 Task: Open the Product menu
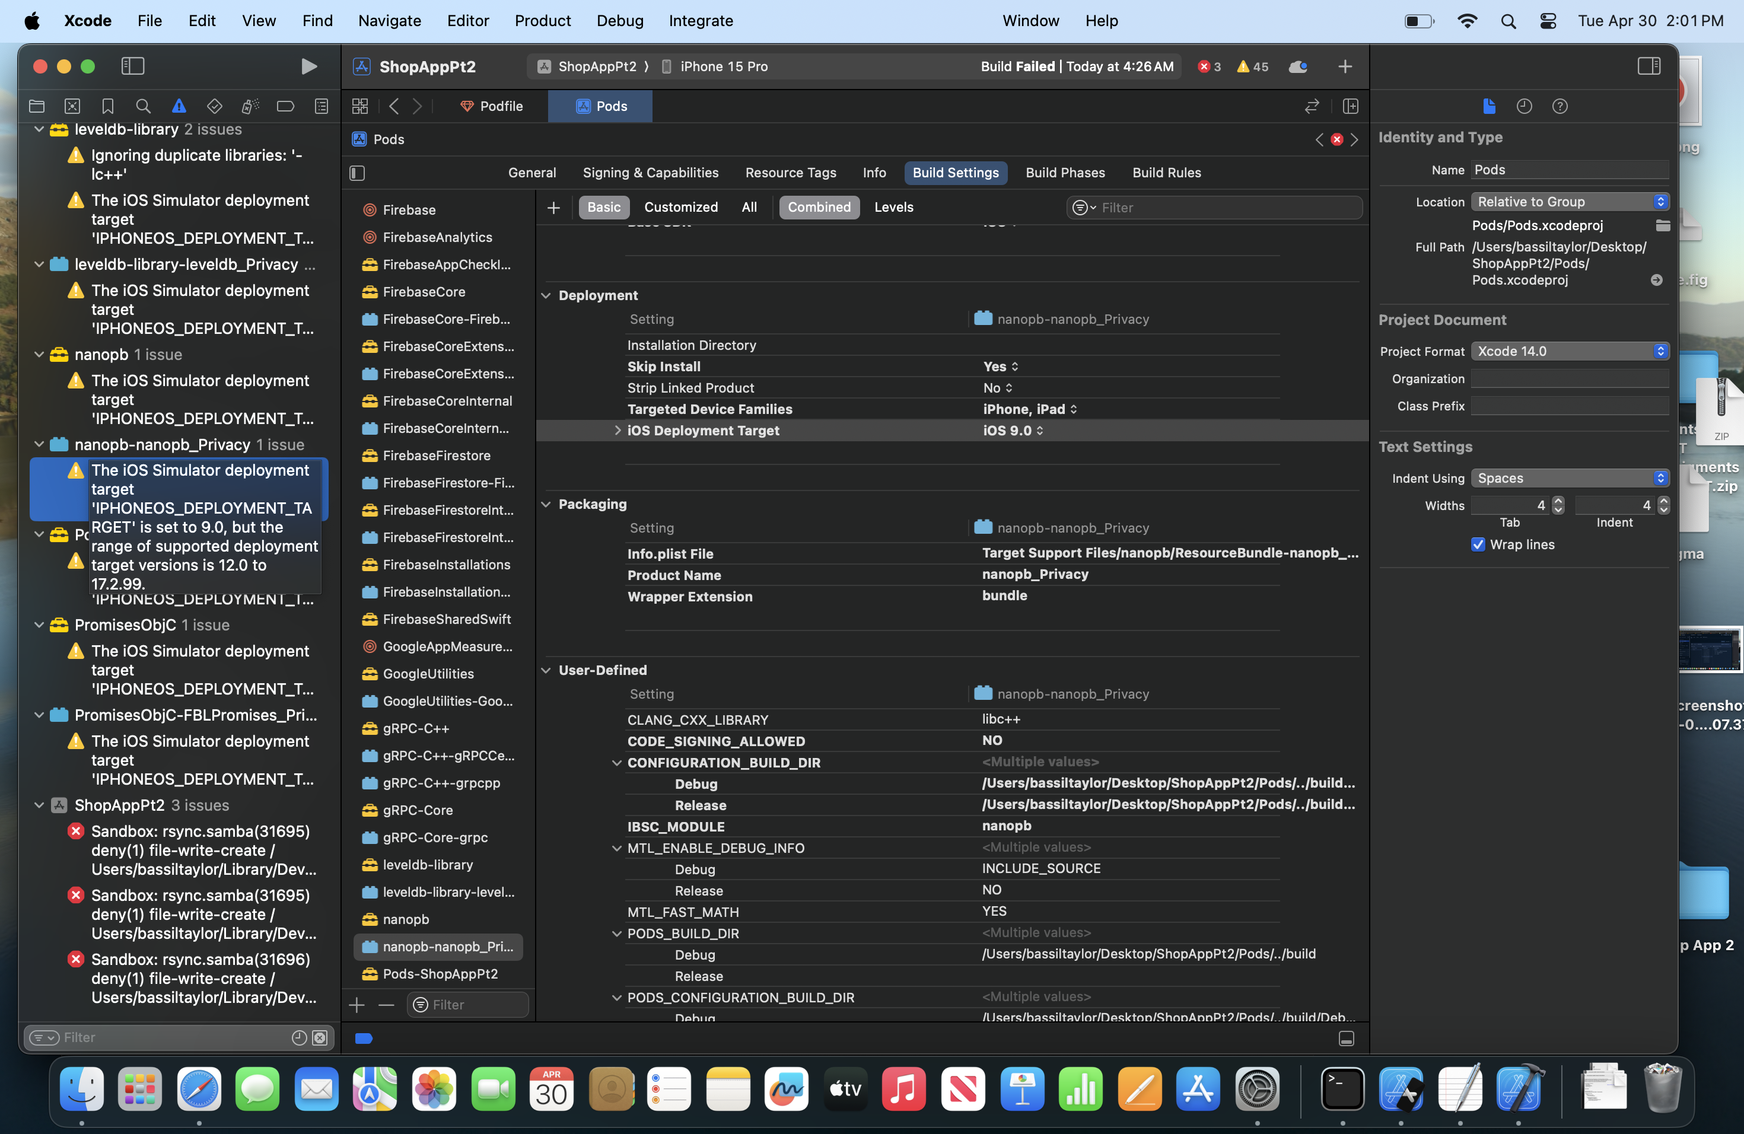542,21
